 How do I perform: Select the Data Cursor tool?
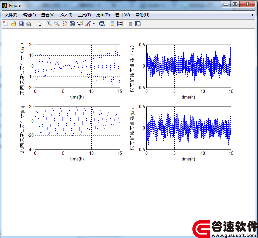point(80,24)
